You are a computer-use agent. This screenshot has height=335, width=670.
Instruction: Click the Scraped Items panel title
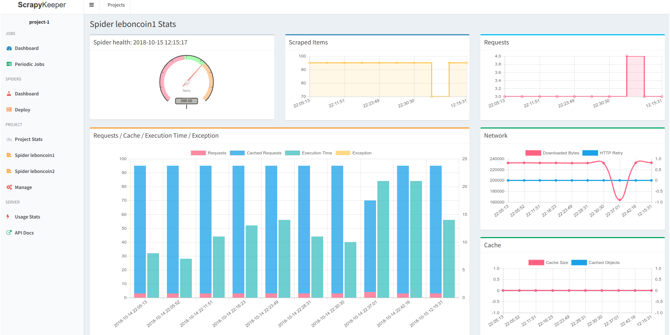coord(308,43)
